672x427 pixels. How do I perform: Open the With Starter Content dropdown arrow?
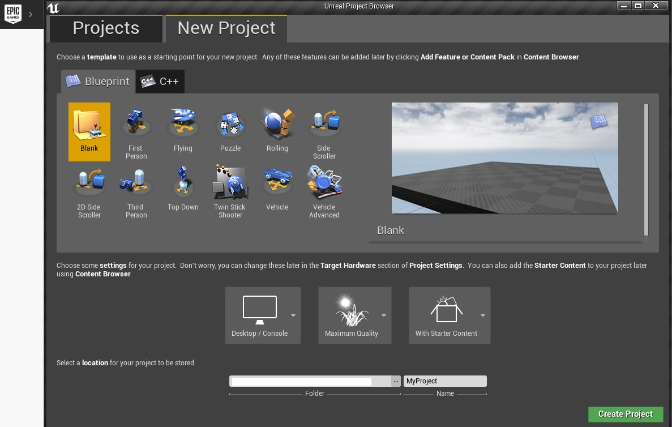[x=482, y=315]
